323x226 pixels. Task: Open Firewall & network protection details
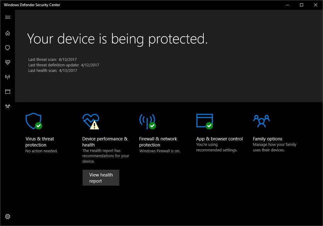(x=158, y=142)
